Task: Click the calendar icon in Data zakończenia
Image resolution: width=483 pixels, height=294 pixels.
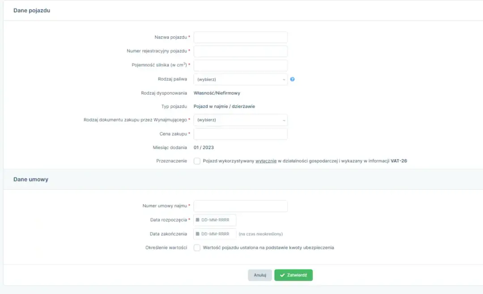Action: pyautogui.click(x=198, y=234)
